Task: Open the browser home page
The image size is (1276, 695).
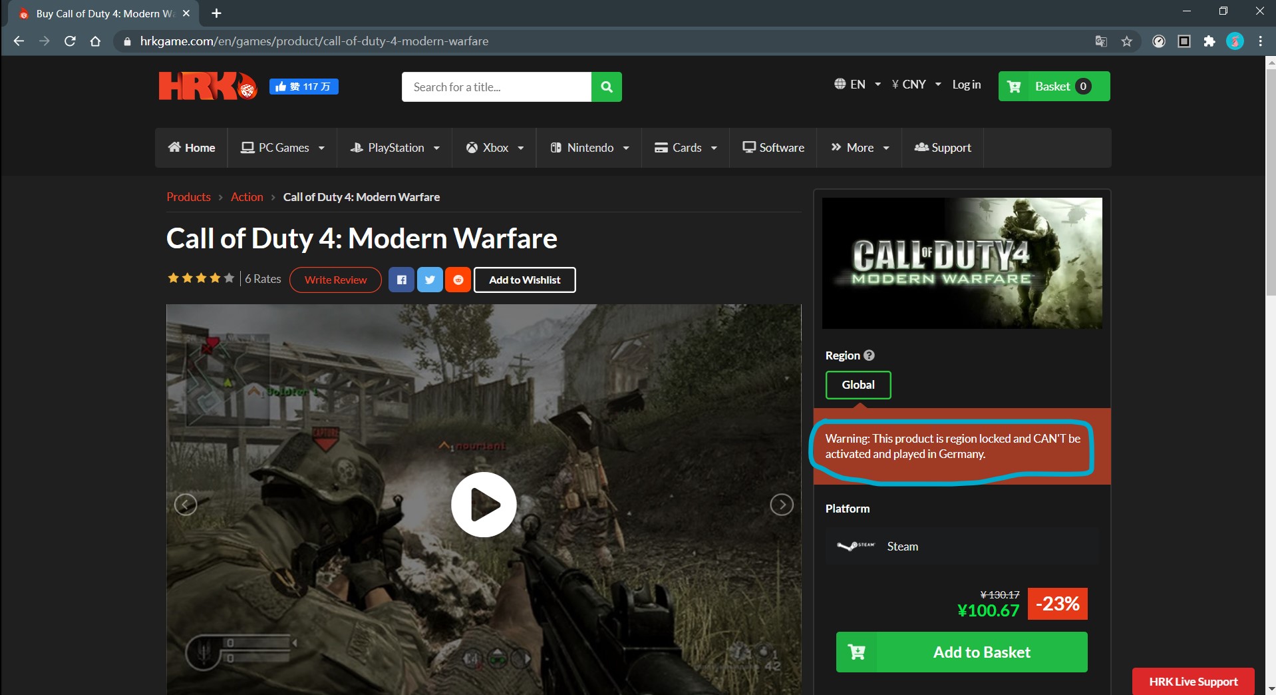Action: click(x=95, y=41)
